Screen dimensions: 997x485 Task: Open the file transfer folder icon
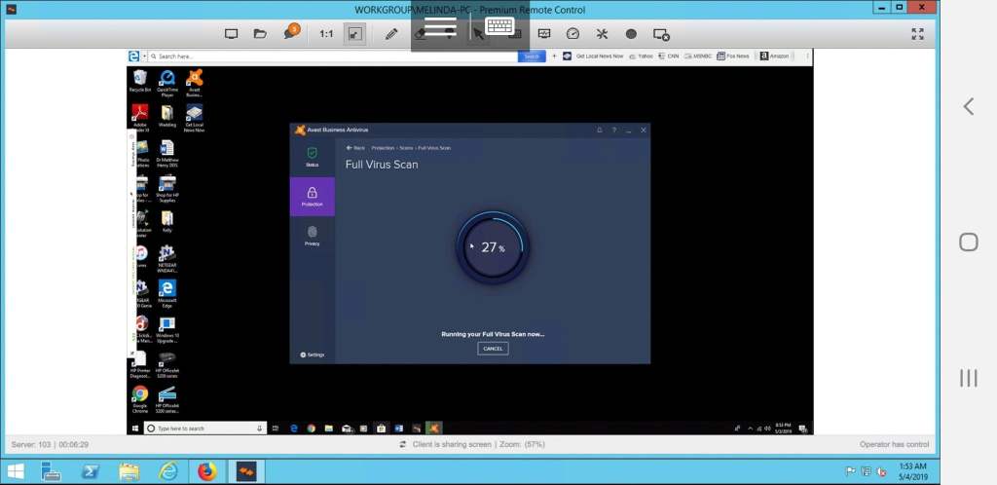click(x=260, y=34)
